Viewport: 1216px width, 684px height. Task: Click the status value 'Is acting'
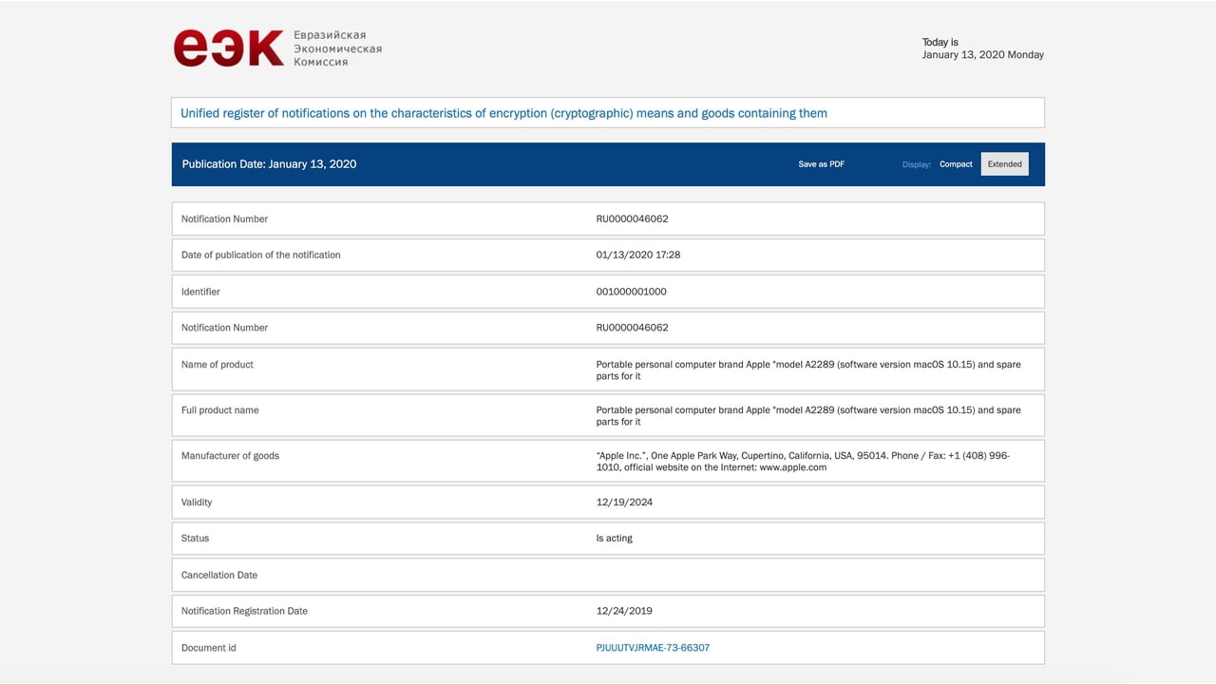pyautogui.click(x=614, y=539)
